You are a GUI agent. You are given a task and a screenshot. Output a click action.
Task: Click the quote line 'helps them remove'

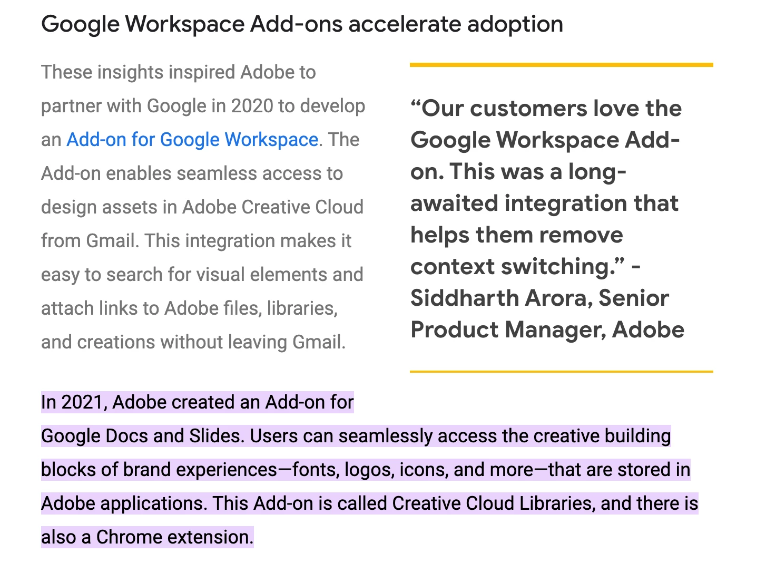[517, 235]
